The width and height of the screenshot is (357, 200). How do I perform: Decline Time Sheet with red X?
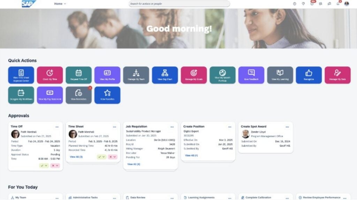tap(111, 157)
